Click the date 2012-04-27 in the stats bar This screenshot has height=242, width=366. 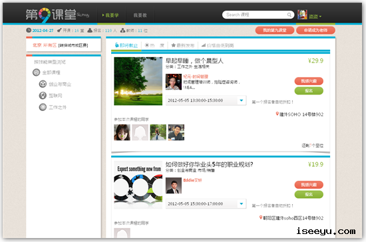pyautogui.click(x=43, y=31)
